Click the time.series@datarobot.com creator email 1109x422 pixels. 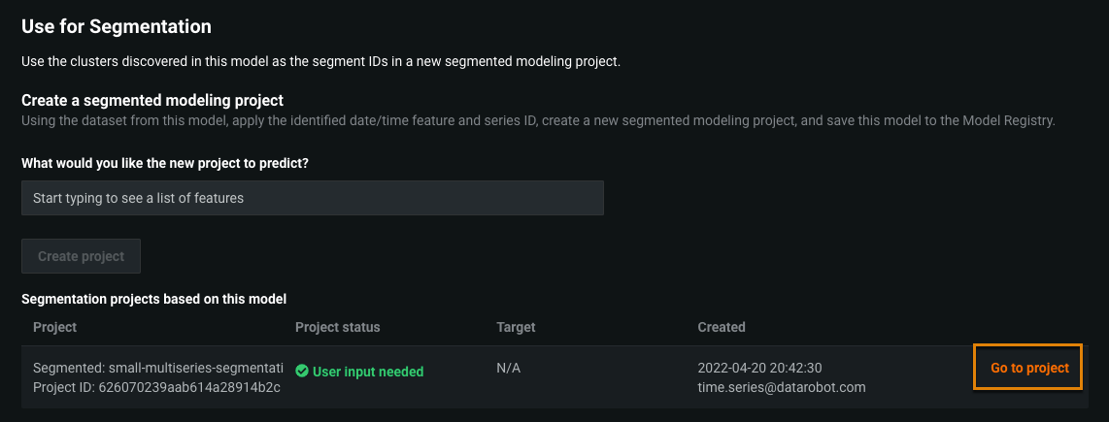pyautogui.click(x=781, y=388)
